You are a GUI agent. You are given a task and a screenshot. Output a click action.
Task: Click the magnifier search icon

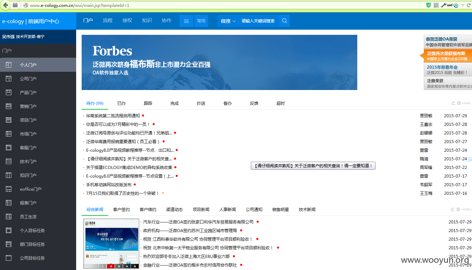pos(285,21)
